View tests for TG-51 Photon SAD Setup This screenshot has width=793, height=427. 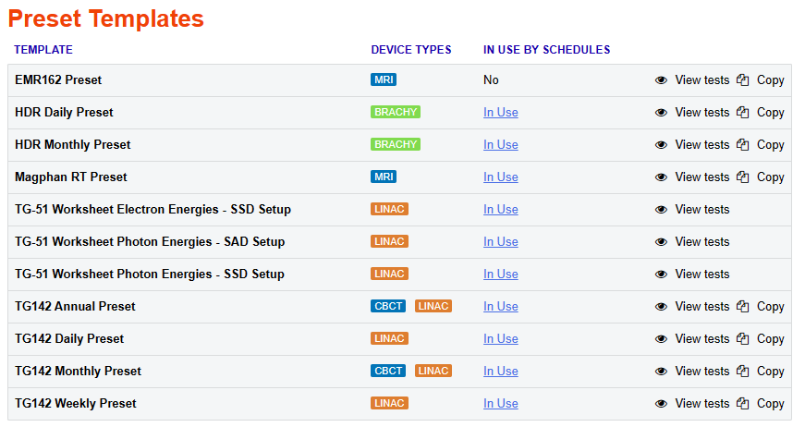[x=701, y=242]
